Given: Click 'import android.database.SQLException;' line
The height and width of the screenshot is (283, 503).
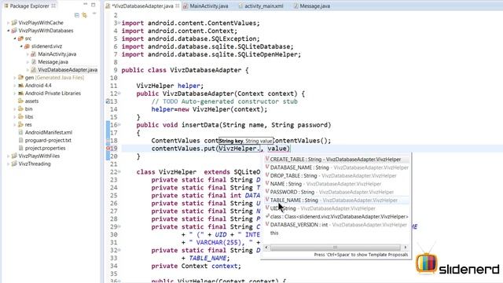Looking at the screenshot, I should 190,39.
